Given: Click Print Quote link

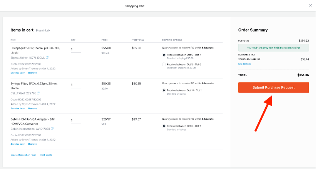Looking at the screenshot, I should pyautogui.click(x=46, y=155).
